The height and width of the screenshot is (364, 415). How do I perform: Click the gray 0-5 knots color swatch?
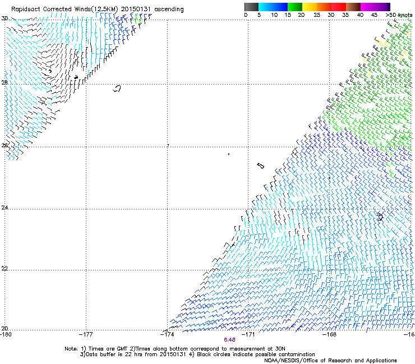[x=251, y=7]
